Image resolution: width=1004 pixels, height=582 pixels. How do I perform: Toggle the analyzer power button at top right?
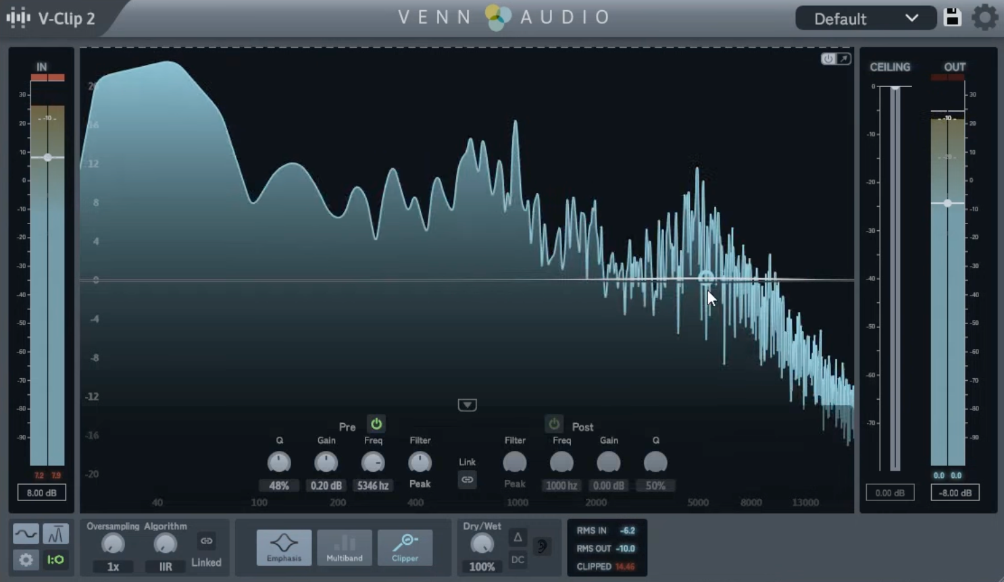point(828,59)
